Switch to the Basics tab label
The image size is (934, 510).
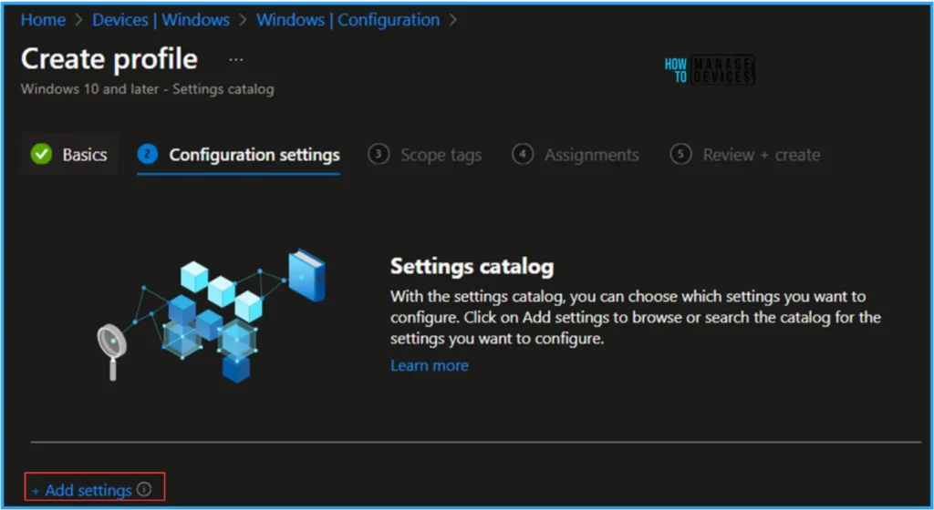tap(84, 155)
